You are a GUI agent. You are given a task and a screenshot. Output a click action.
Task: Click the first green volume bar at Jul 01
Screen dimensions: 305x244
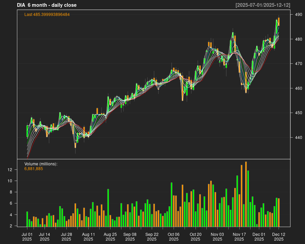[x=27, y=219]
